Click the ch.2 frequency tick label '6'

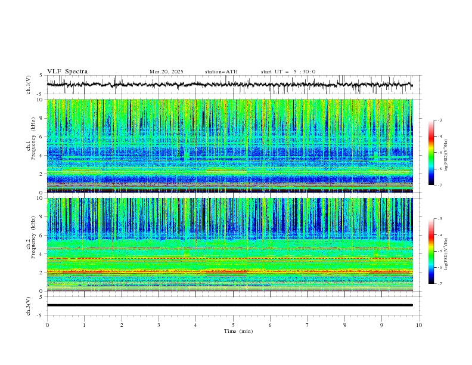[42, 236]
